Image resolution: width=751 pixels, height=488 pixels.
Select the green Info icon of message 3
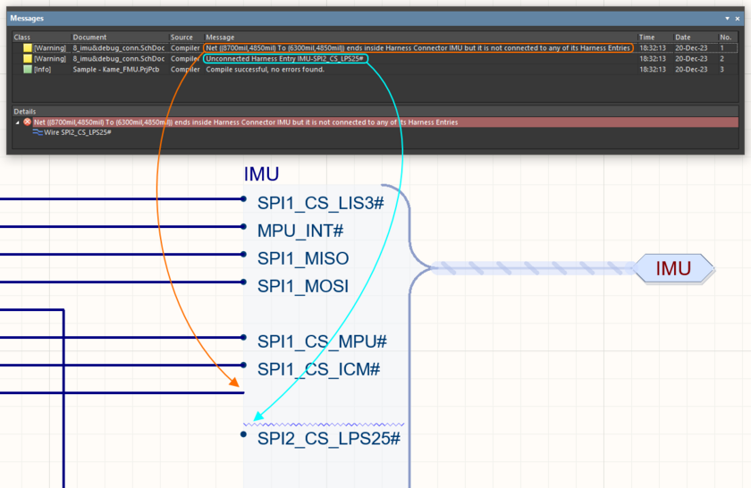coord(28,70)
